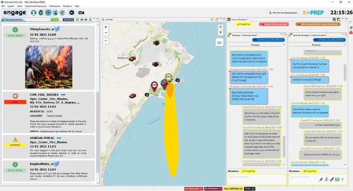
Task: Click the fire truck near the southwest coast
Action: (x=132, y=96)
